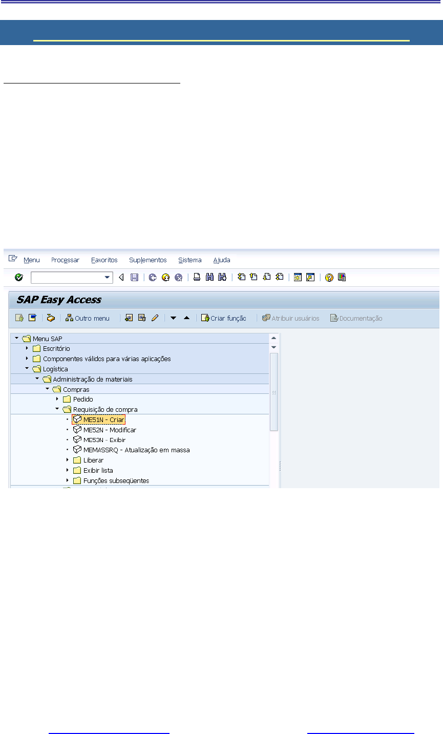The height and width of the screenshot is (734, 443).
Task: Expand the Pedido folder node
Action: [58, 399]
